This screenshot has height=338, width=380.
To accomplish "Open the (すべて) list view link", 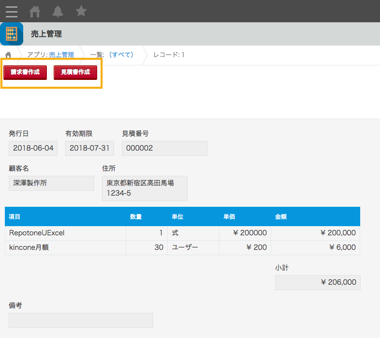I will pos(121,55).
